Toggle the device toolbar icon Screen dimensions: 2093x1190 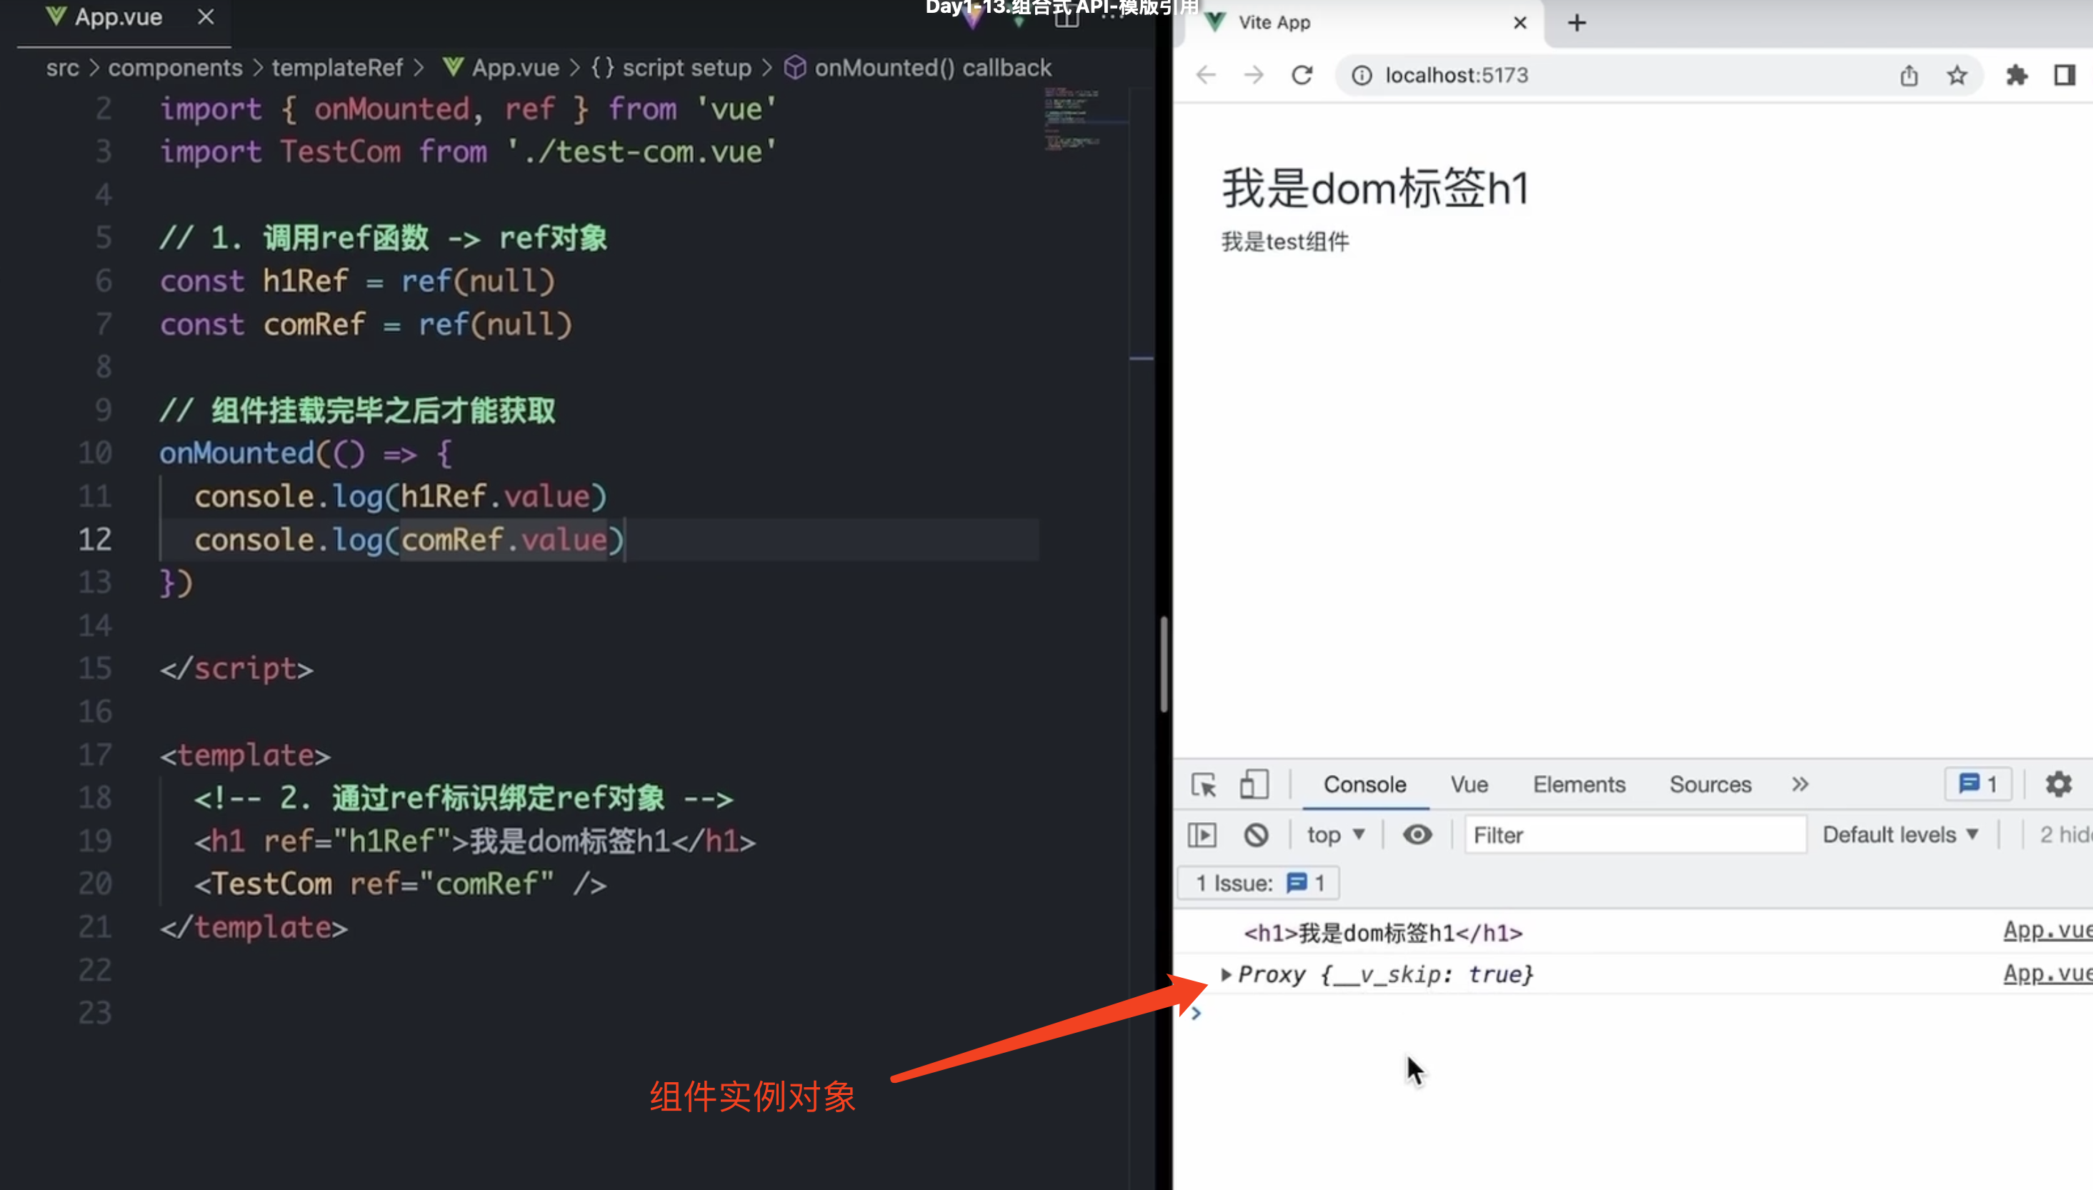pyautogui.click(x=1254, y=784)
